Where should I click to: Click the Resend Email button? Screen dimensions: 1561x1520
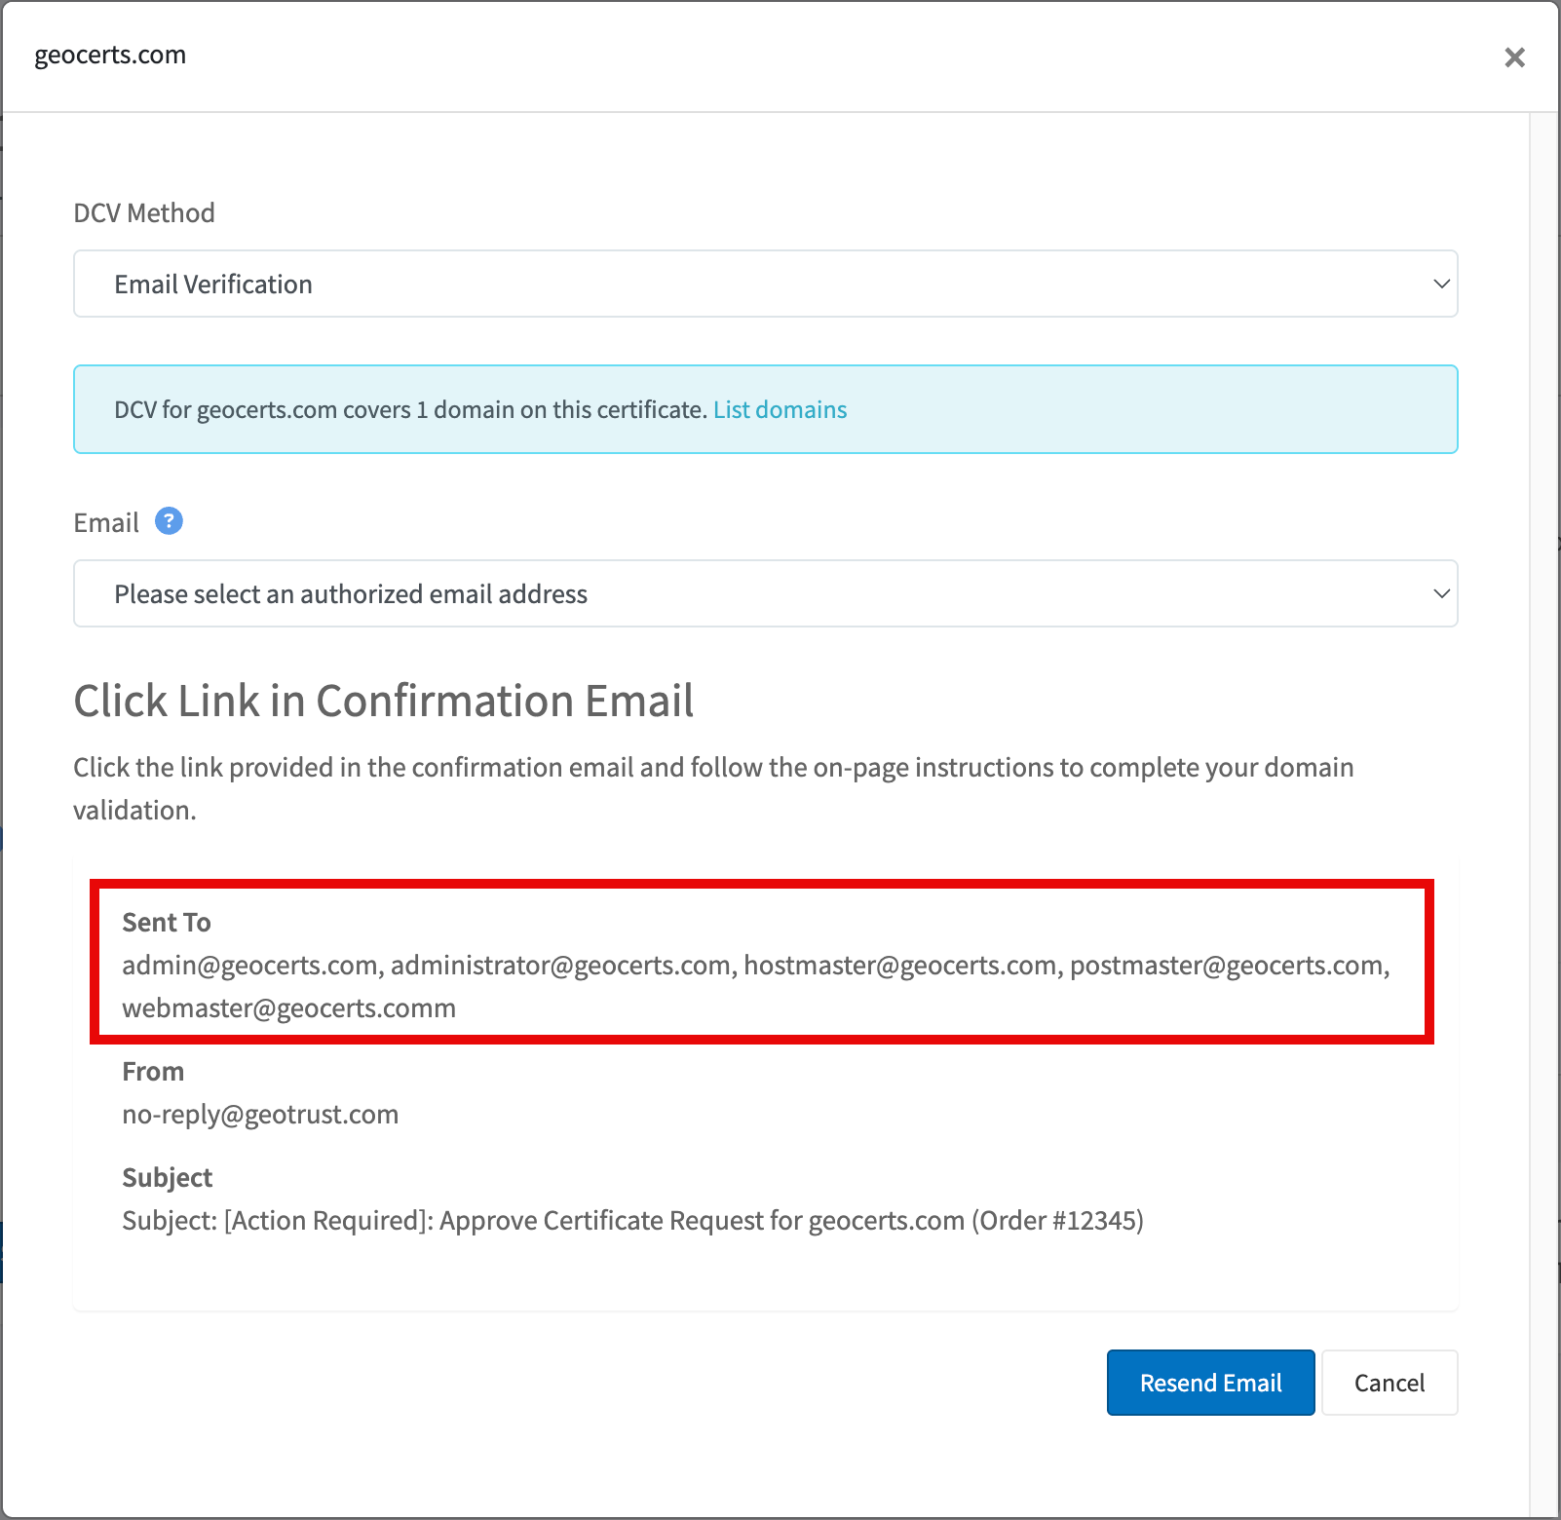point(1210,1383)
